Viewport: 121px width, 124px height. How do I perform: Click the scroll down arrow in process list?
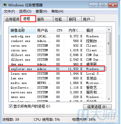109,99
